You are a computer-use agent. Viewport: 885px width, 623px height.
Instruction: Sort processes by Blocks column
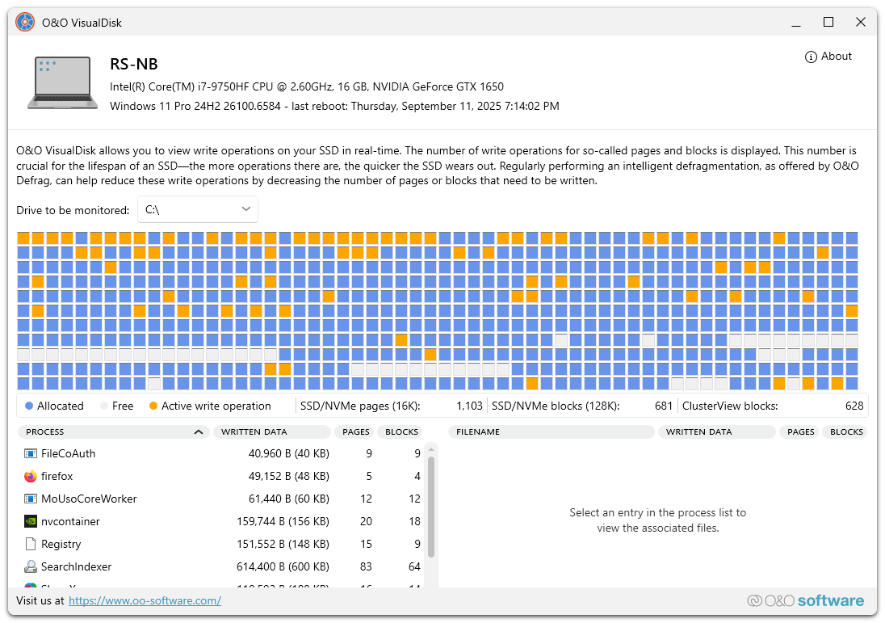401,431
